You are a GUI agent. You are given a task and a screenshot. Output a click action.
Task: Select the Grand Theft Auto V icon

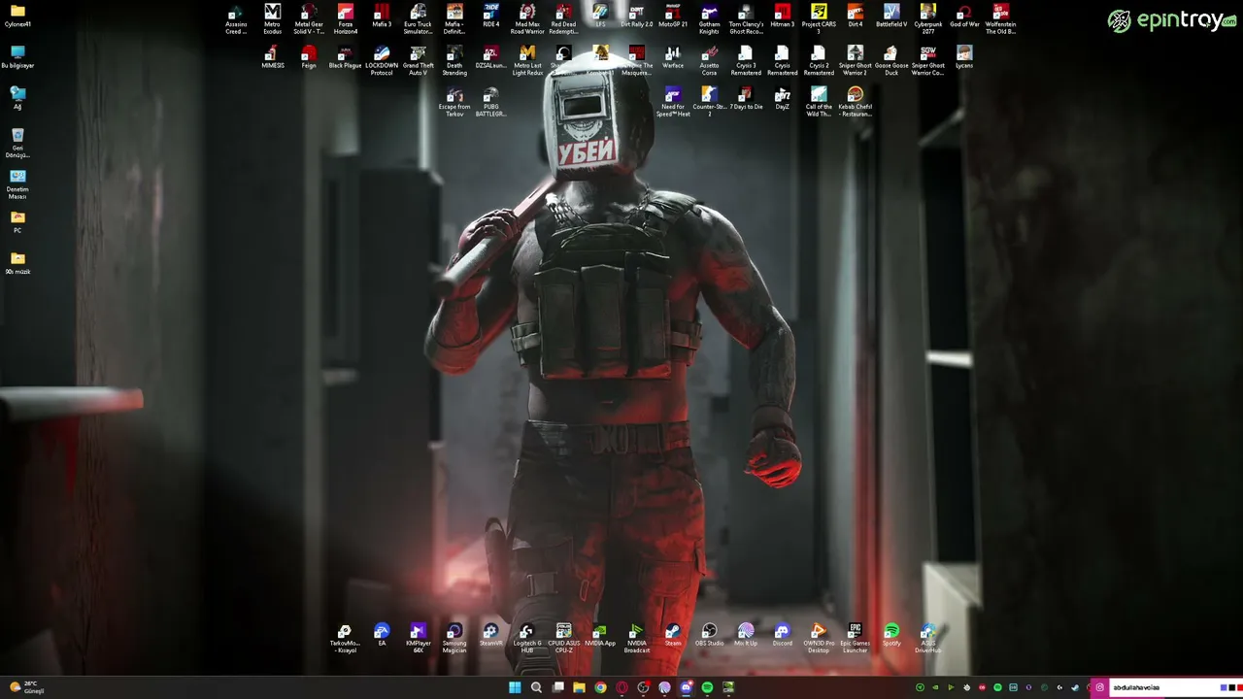pos(419,60)
